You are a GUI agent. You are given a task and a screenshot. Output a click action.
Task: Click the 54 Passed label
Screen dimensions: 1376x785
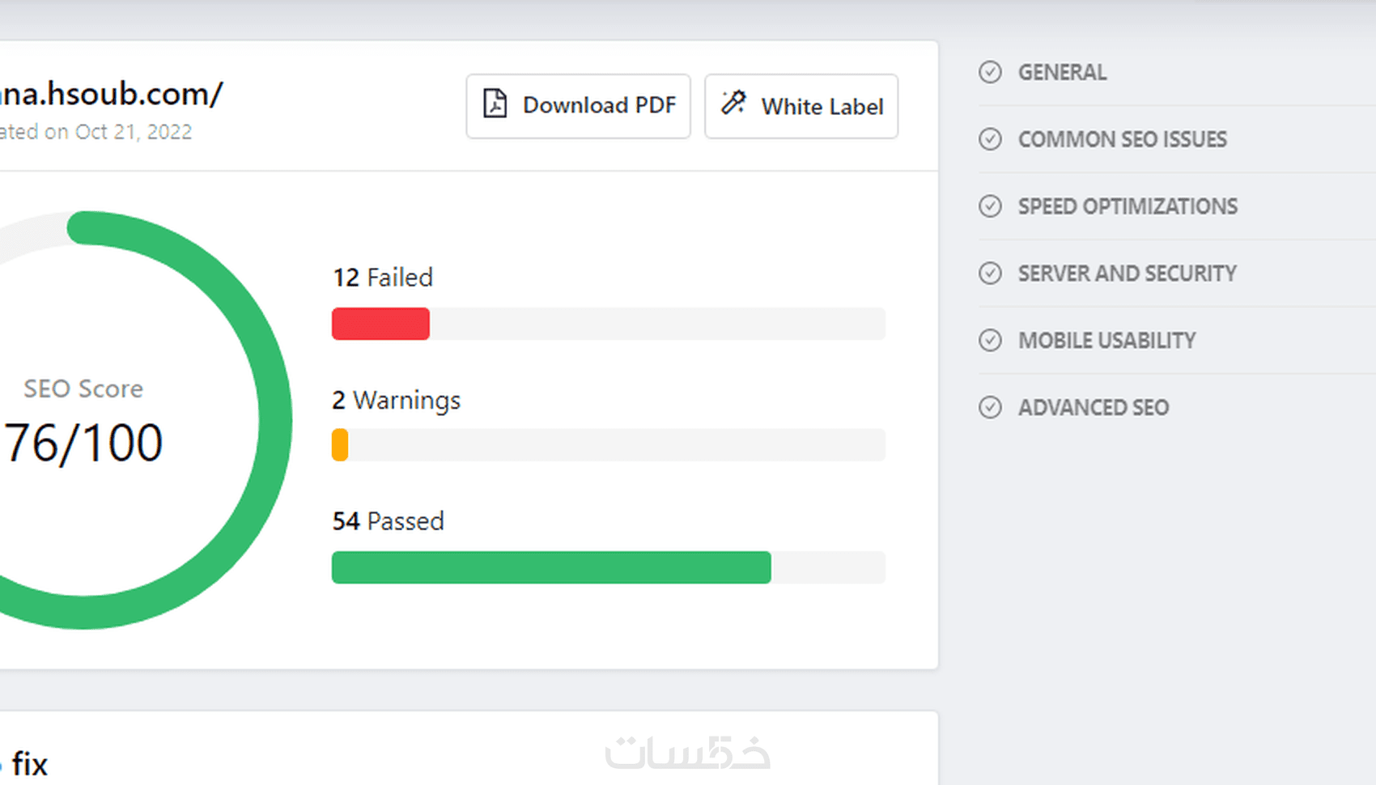tap(388, 521)
